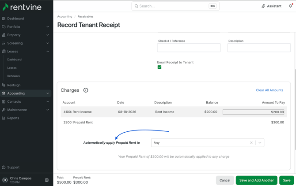Click the rentvine logo
Viewport: 296px width, 186px height.
pos(22,7)
